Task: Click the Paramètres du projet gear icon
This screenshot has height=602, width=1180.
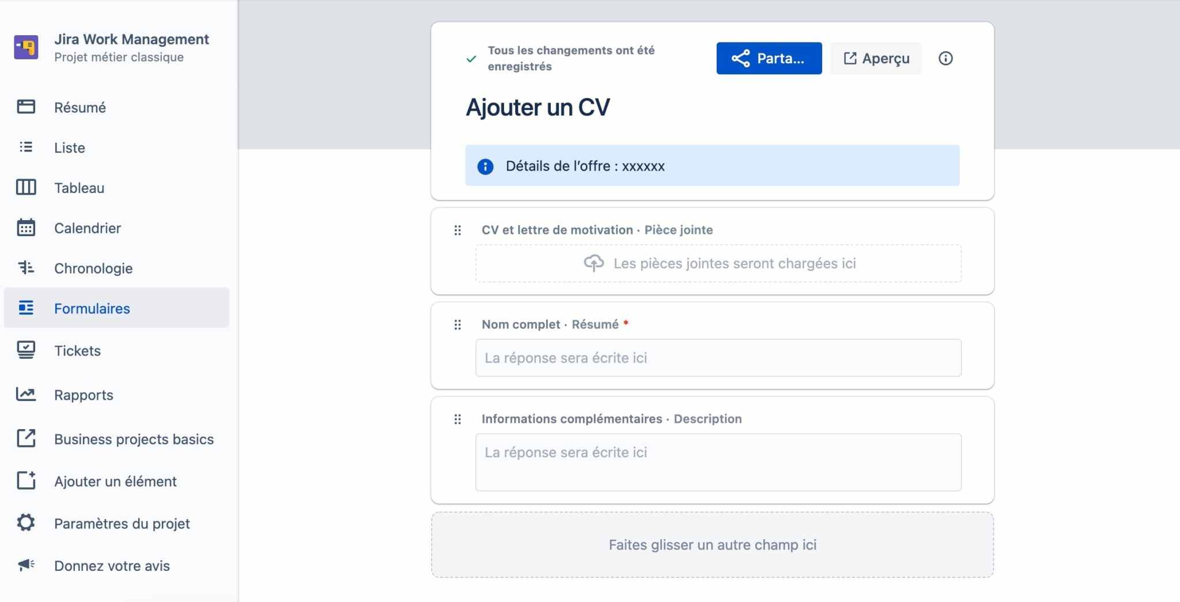Action: pos(26,523)
